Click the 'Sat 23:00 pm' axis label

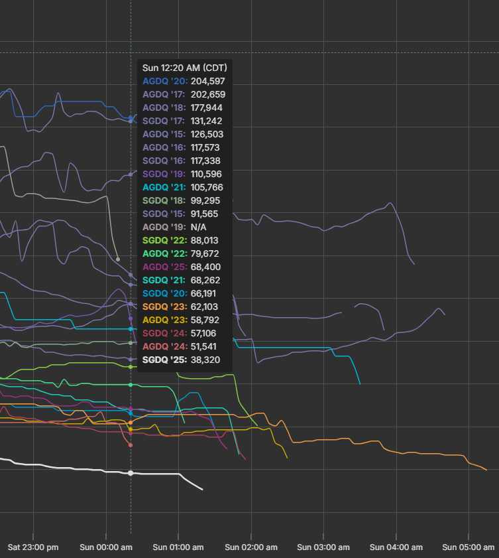(x=33, y=547)
